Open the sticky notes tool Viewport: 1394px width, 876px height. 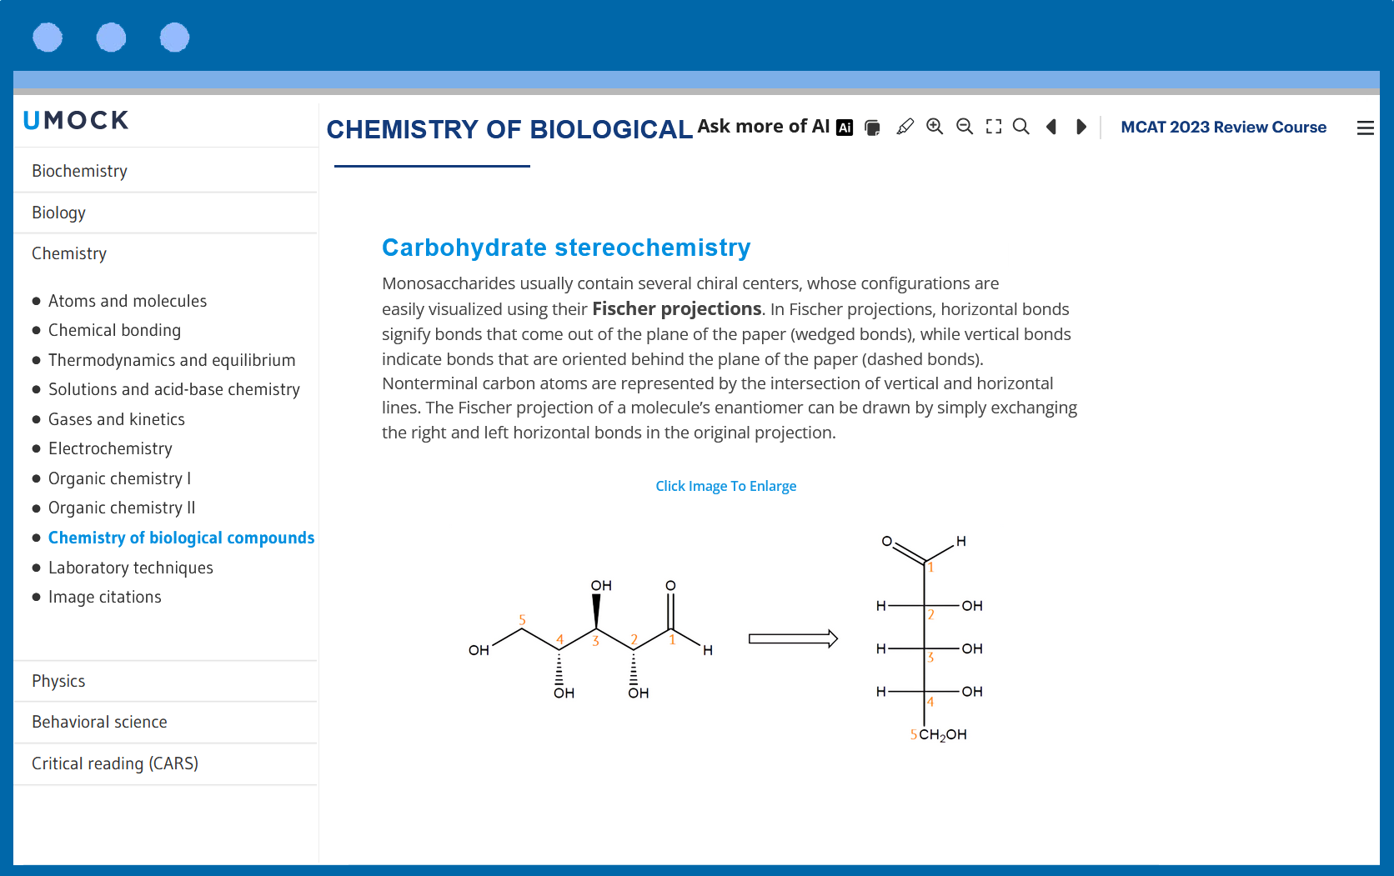coord(872,128)
